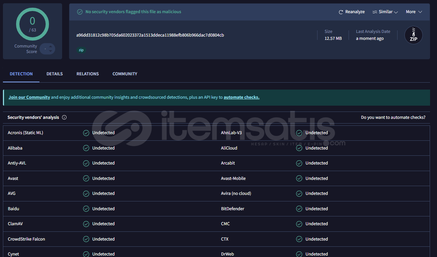Click the check icon for CTX result

299,239
